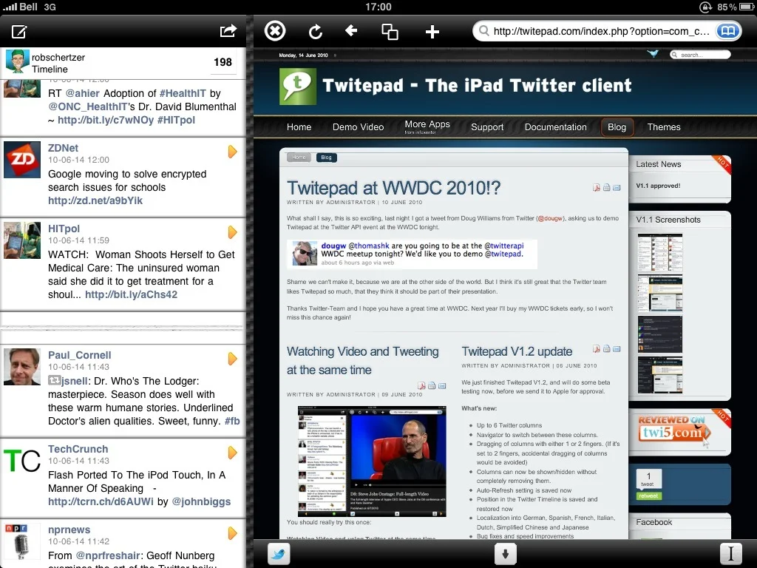757x568 pixels.
Task: Add a new tab with the plus icon
Action: click(x=432, y=32)
